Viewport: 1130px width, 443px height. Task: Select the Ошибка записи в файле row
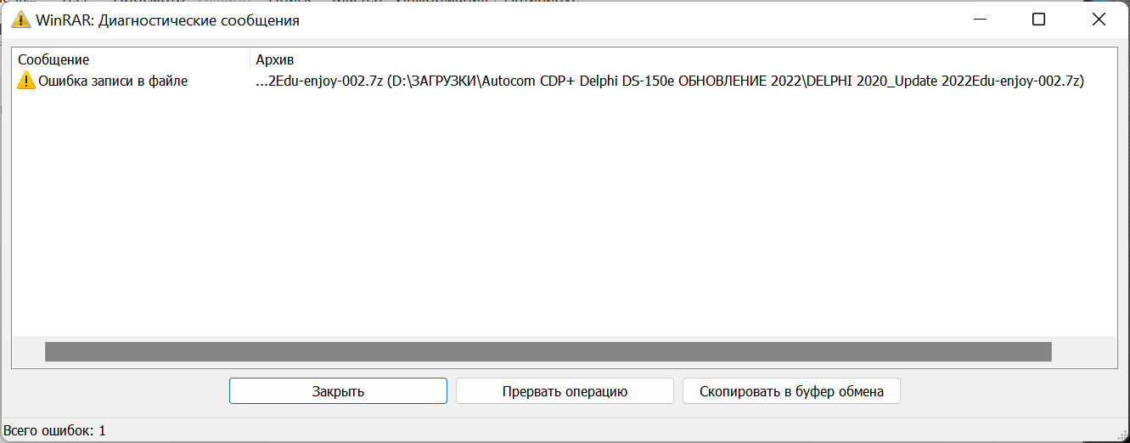point(113,81)
